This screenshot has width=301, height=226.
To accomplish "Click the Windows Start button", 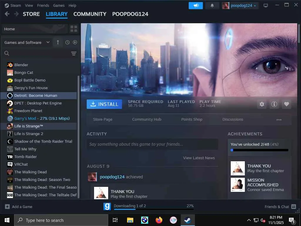I will (7, 220).
